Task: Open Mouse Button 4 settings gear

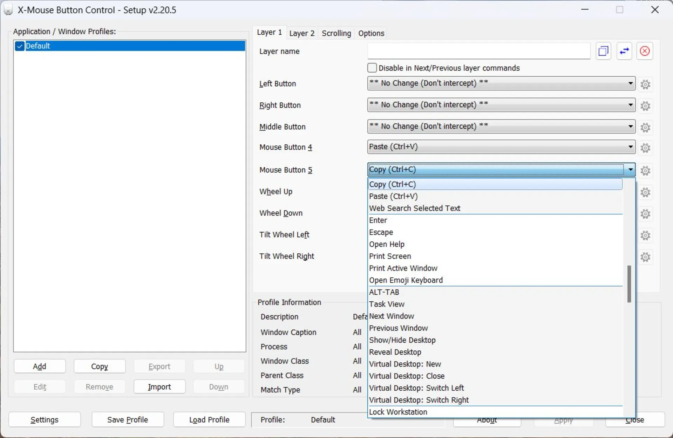Action: [x=645, y=148]
